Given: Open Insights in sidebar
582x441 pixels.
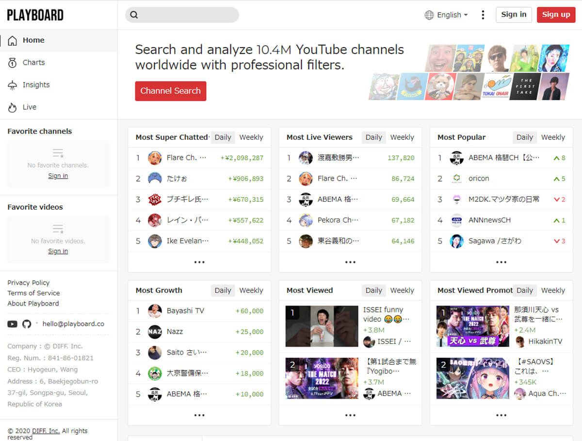Looking at the screenshot, I should coord(59,85).
